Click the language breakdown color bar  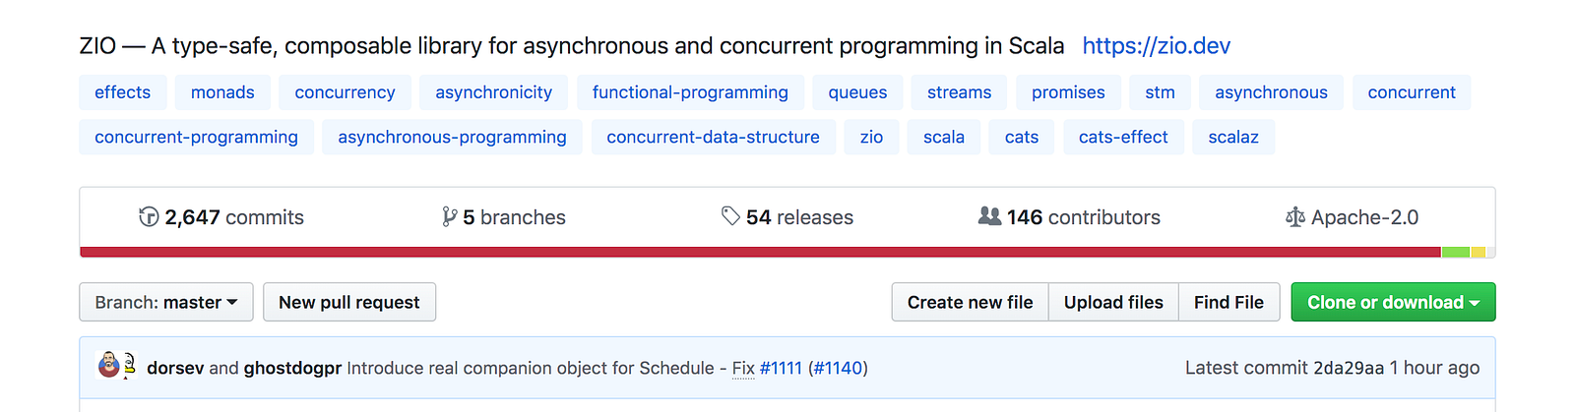click(758, 253)
